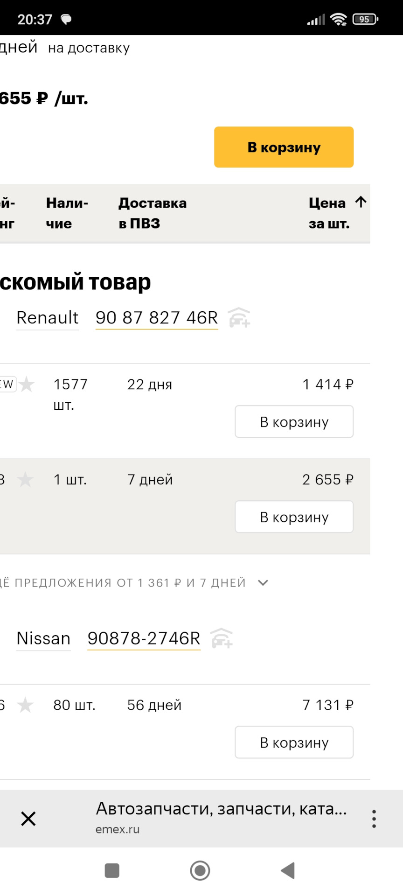Open Nissan part number 90878-2746R link
This screenshot has width=403, height=896.
[x=144, y=638]
